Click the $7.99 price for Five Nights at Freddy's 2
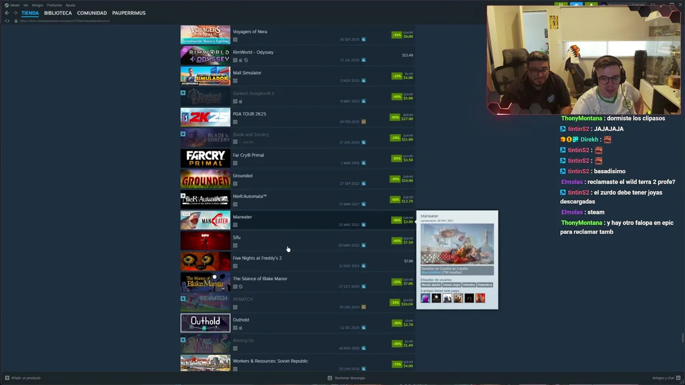Viewport: 685px width, 385px height. pyautogui.click(x=408, y=261)
